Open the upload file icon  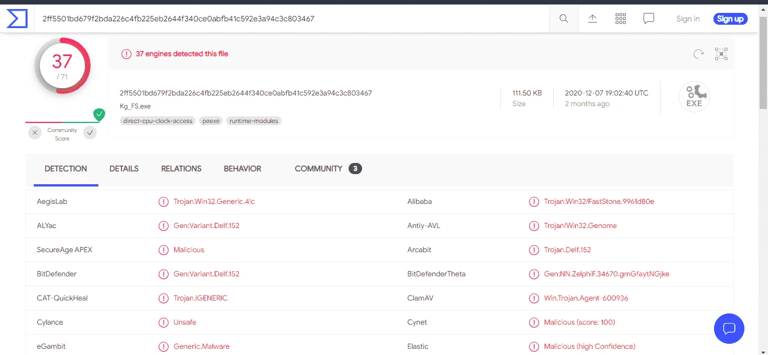tap(593, 19)
